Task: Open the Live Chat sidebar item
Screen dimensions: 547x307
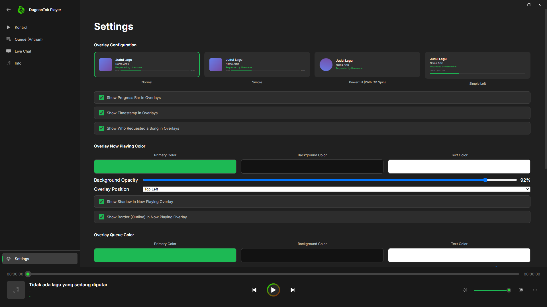Action: pos(23,51)
